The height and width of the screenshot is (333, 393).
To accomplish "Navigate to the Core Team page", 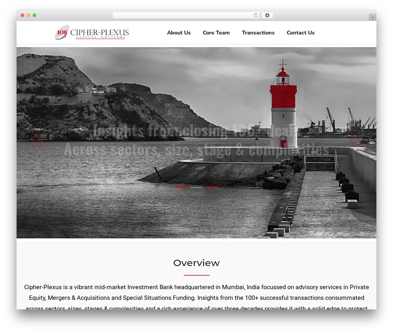I will coord(216,33).
